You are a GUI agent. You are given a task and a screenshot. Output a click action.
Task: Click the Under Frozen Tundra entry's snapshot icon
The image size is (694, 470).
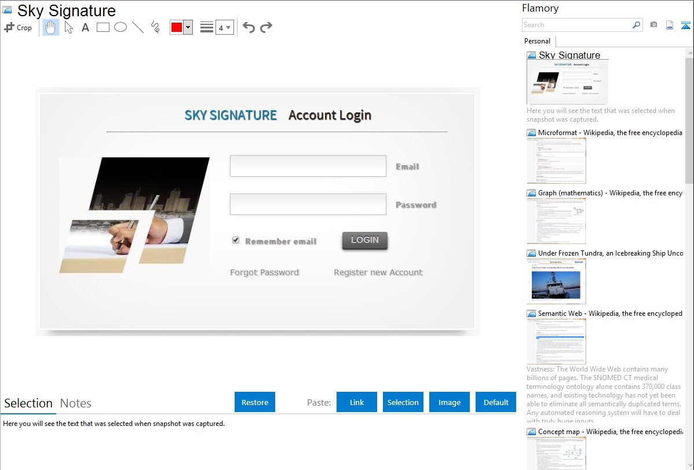pos(531,253)
